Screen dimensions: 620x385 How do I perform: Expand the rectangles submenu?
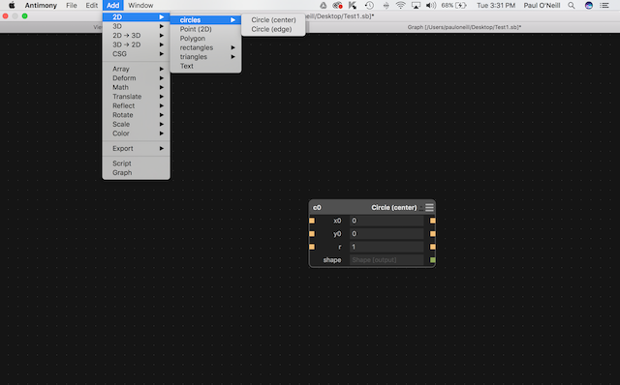(205, 47)
